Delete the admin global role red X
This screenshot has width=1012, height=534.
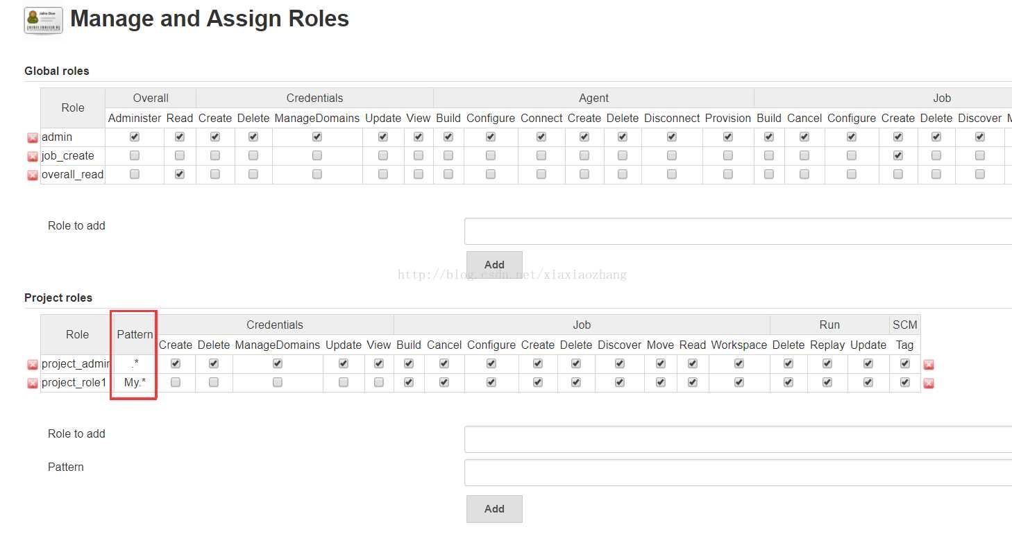coord(32,138)
